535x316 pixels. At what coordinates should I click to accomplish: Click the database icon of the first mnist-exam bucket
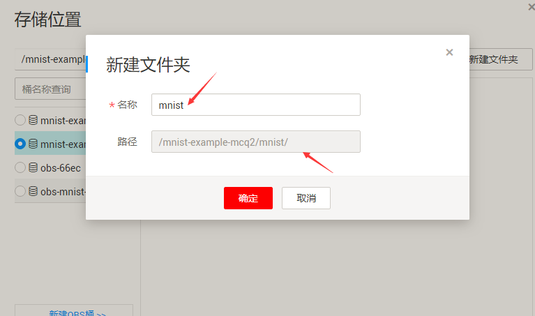point(33,120)
